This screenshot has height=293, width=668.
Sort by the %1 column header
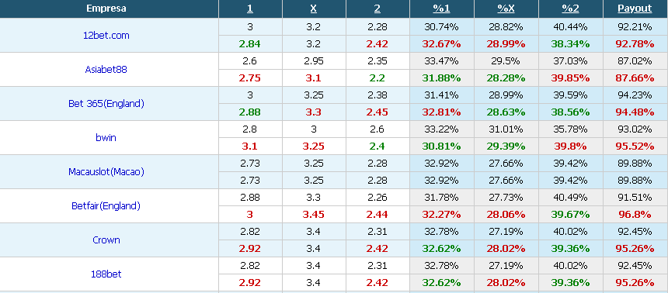click(442, 9)
